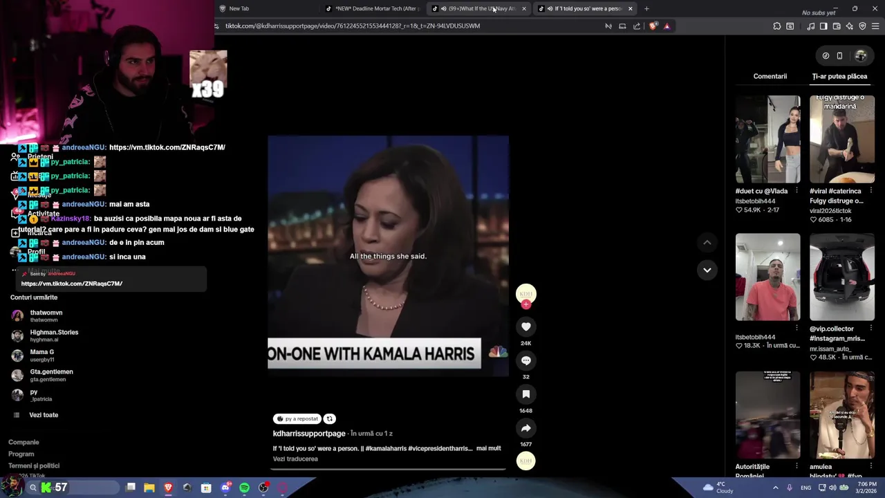Open Microsoft Store from the taskbar
Viewport: 885px width, 498px height.
click(x=206, y=488)
